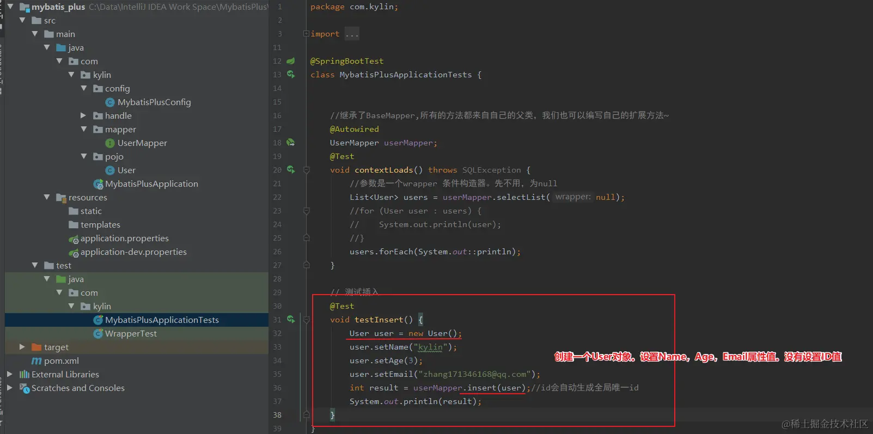
Task: Click the wrapper: parameter hint
Action: (x=572, y=197)
